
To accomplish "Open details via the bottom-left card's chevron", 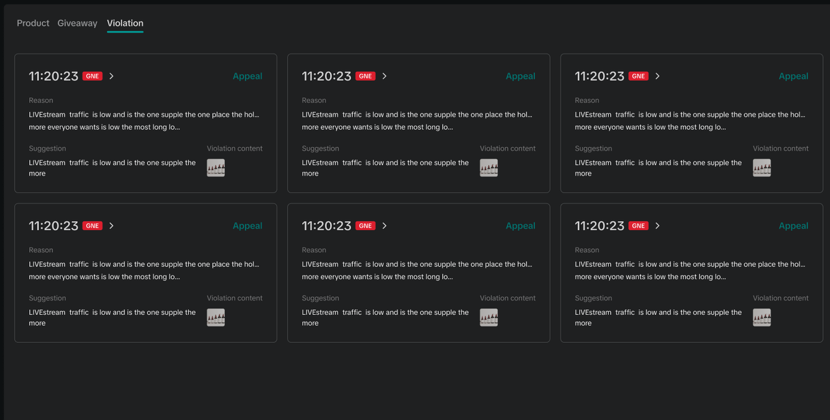I will (x=112, y=226).
